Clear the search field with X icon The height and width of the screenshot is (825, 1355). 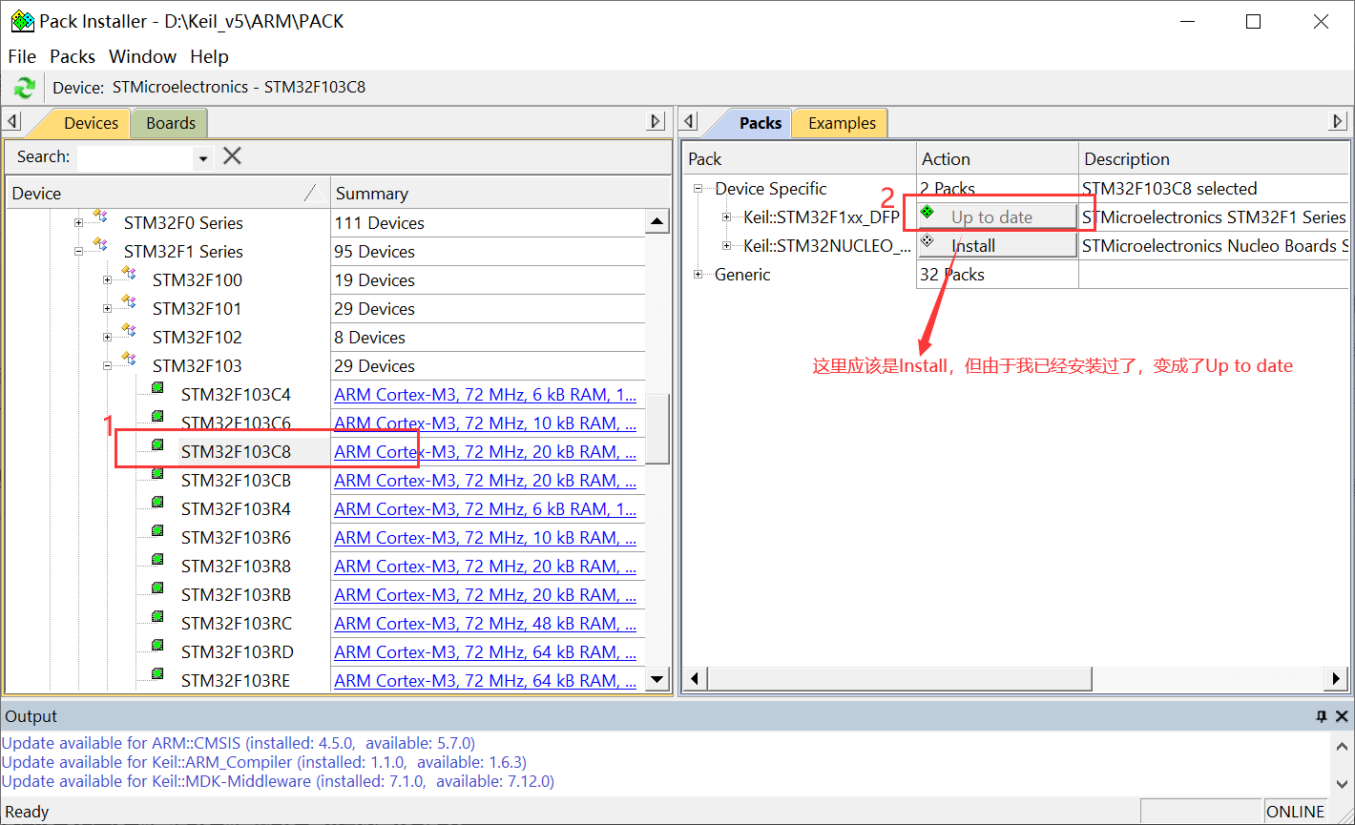[232, 156]
